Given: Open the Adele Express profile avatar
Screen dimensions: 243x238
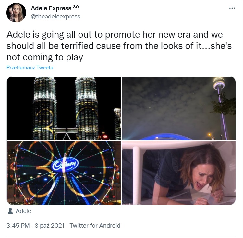Looking at the screenshot, I should click(x=16, y=13).
